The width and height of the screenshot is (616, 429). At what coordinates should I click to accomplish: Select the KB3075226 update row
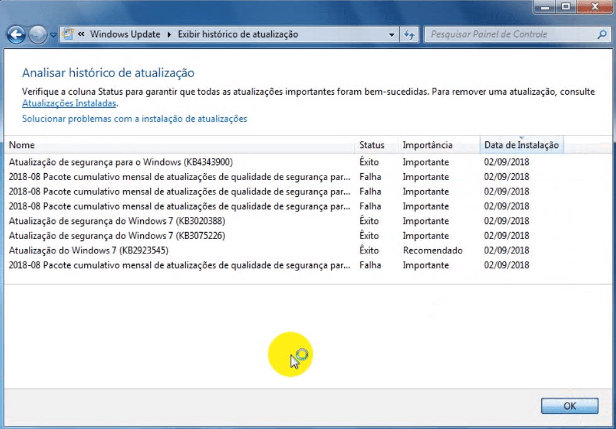pos(308,235)
